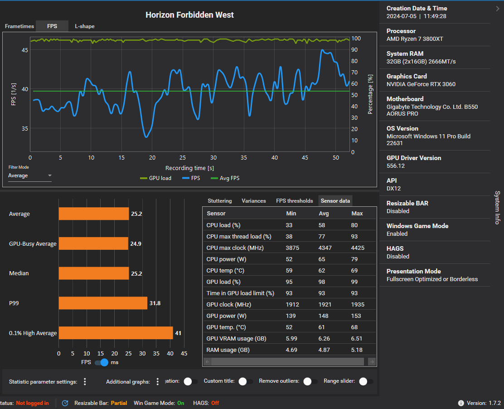This screenshot has height=409, width=504.
Task: Select the 'CPU load (%)' sensor row
Action: 289,225
